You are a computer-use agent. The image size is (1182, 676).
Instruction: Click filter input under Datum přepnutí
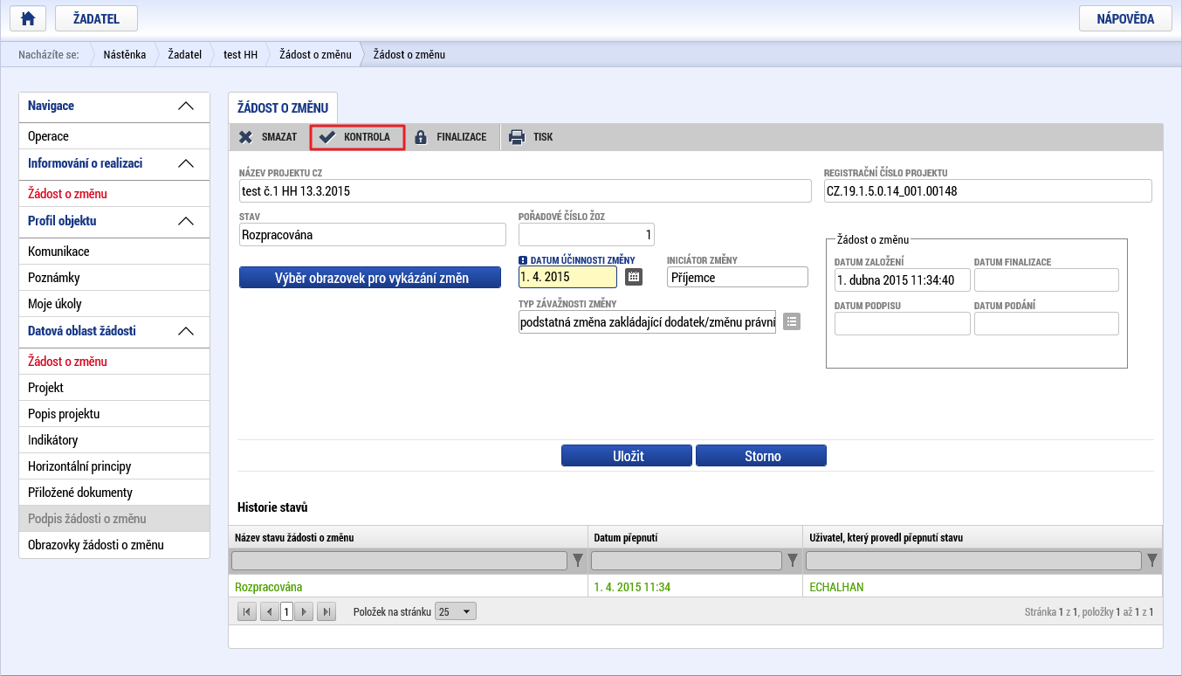686,561
